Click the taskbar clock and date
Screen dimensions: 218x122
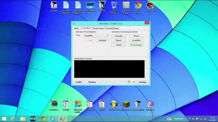click(213, 119)
